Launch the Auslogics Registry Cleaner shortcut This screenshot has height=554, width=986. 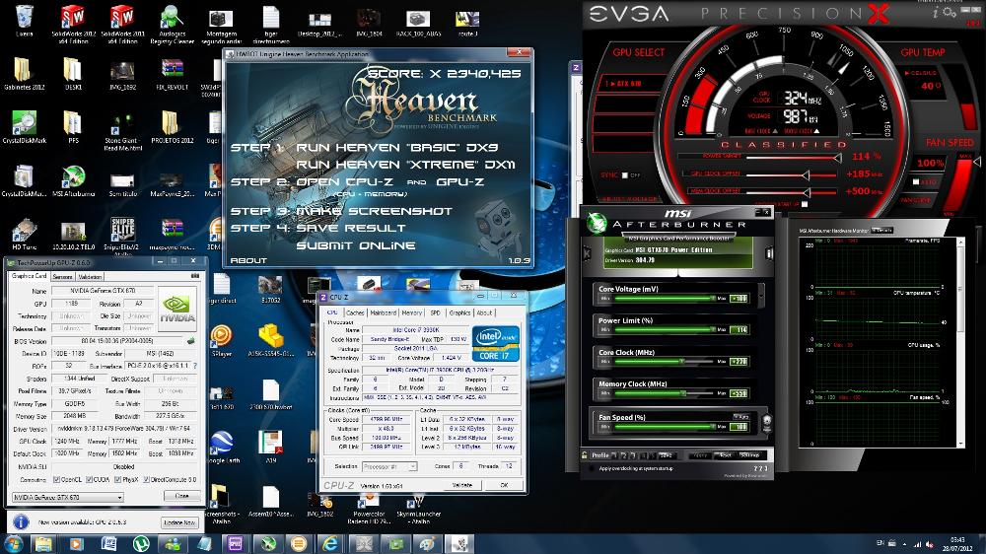point(172,24)
